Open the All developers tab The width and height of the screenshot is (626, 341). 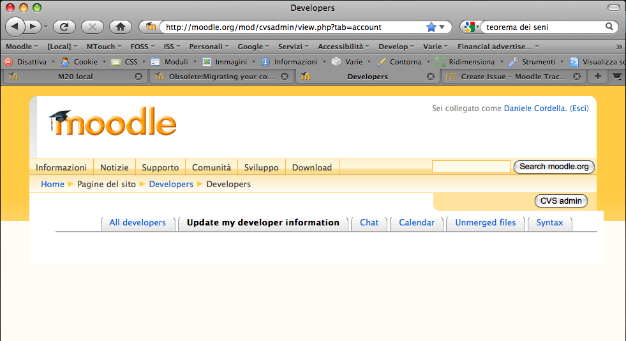pos(137,223)
